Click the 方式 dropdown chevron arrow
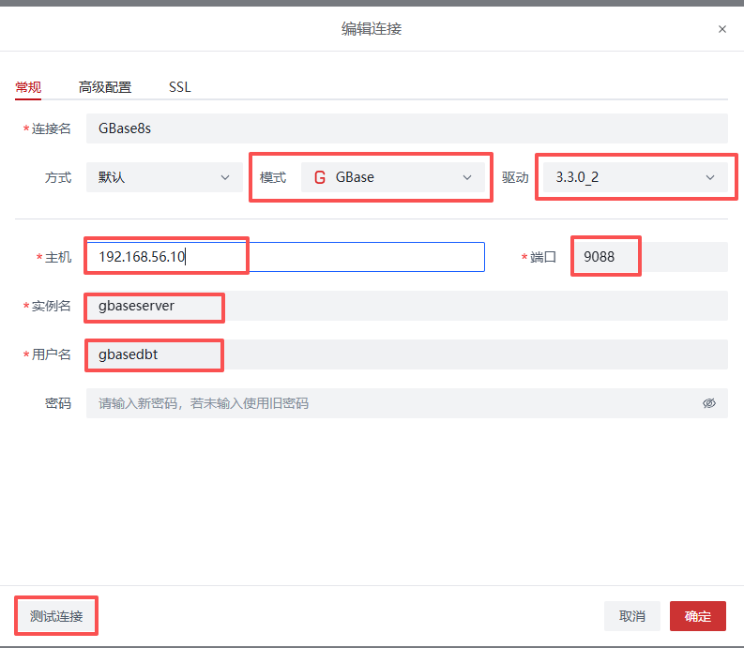Screen dimensions: 744x648 pos(225,177)
